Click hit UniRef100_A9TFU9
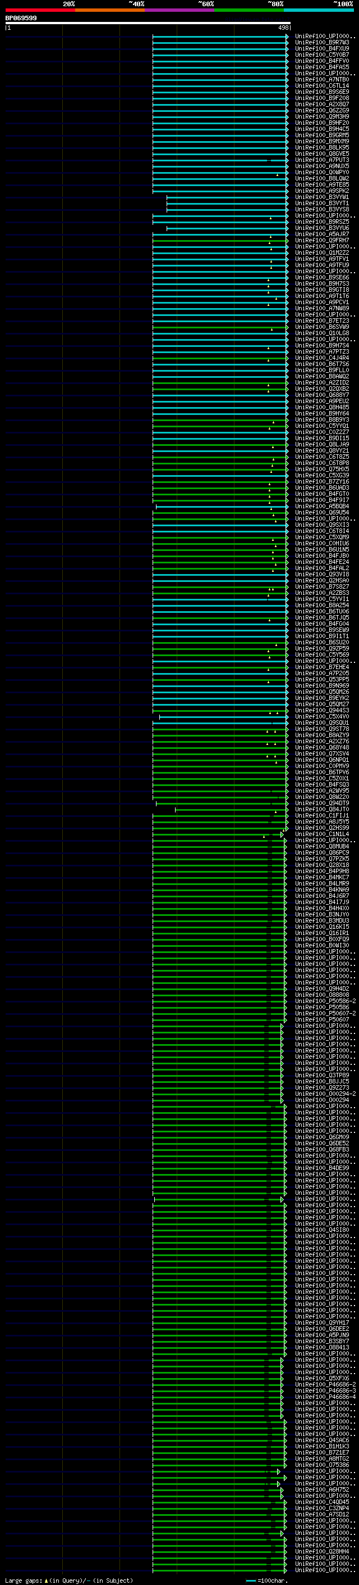 click(x=322, y=265)
